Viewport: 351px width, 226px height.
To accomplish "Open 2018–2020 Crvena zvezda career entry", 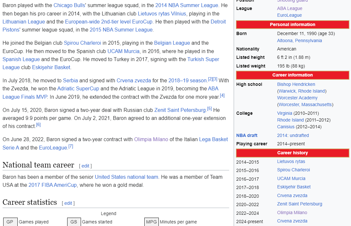I will pos(292,196).
